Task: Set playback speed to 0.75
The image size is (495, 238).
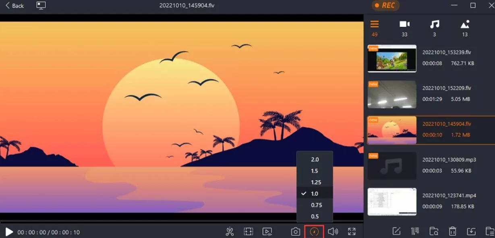Action: (315, 205)
